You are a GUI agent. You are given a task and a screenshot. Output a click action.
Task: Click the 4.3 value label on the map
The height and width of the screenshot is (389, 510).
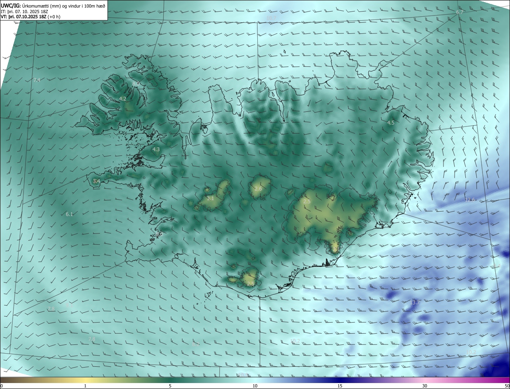(x=156, y=150)
